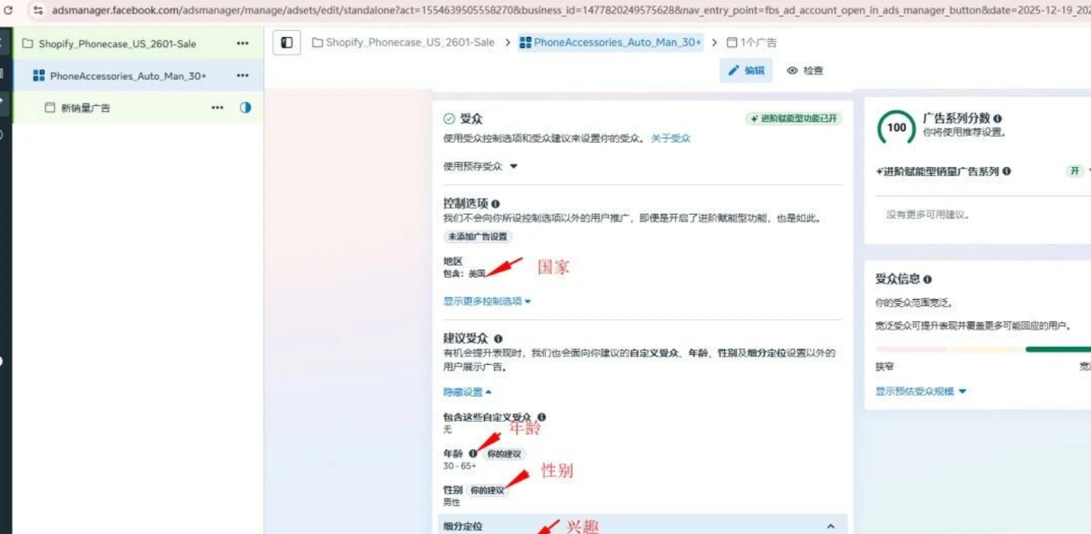Click info icon next to 广告系列分数
This screenshot has width=1091, height=534.
pyautogui.click(x=997, y=119)
